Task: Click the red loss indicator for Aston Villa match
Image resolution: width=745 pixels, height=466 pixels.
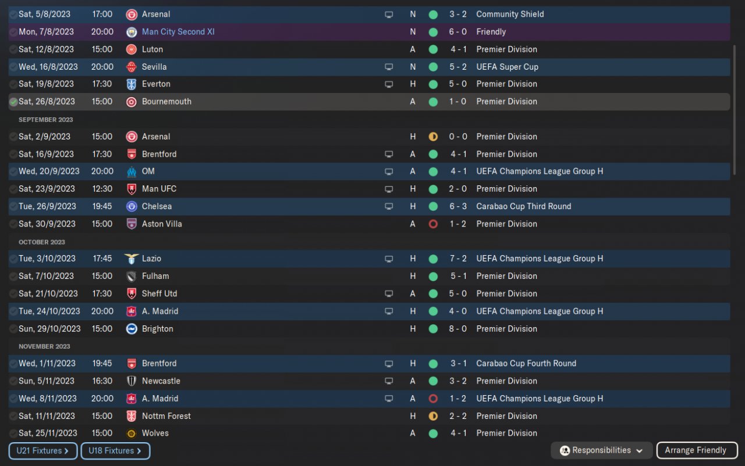Action: click(x=433, y=224)
